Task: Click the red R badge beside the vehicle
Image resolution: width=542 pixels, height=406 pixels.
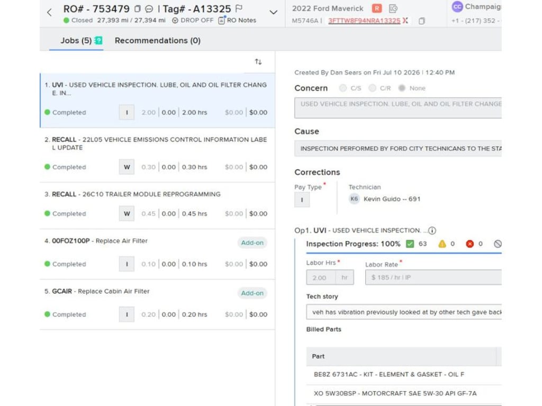Action: point(377,8)
